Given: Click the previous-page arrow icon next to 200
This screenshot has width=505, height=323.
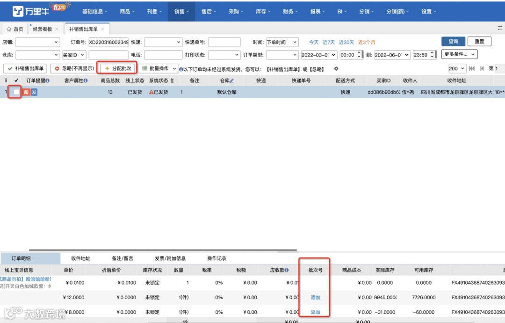Looking at the screenshot, I should click(x=483, y=68).
